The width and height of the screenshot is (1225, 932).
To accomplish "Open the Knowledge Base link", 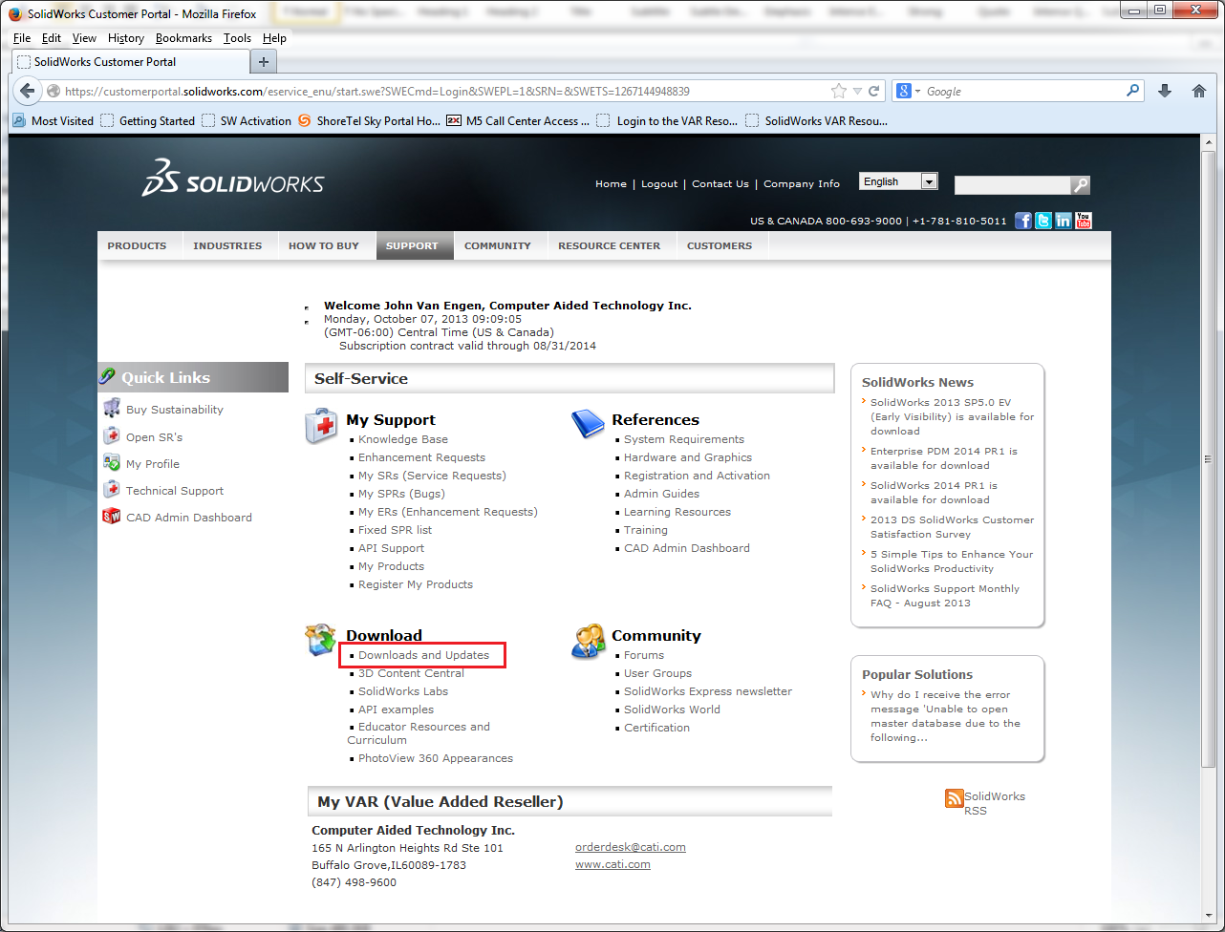I will (402, 439).
